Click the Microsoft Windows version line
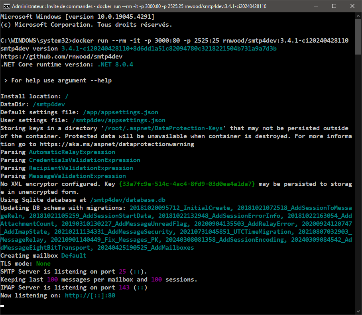 (x=78, y=17)
